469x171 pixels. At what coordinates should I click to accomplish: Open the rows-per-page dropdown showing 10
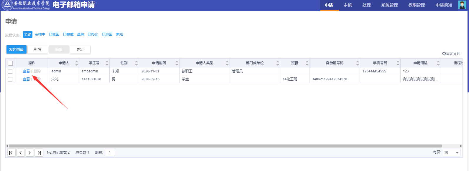pos(451,152)
